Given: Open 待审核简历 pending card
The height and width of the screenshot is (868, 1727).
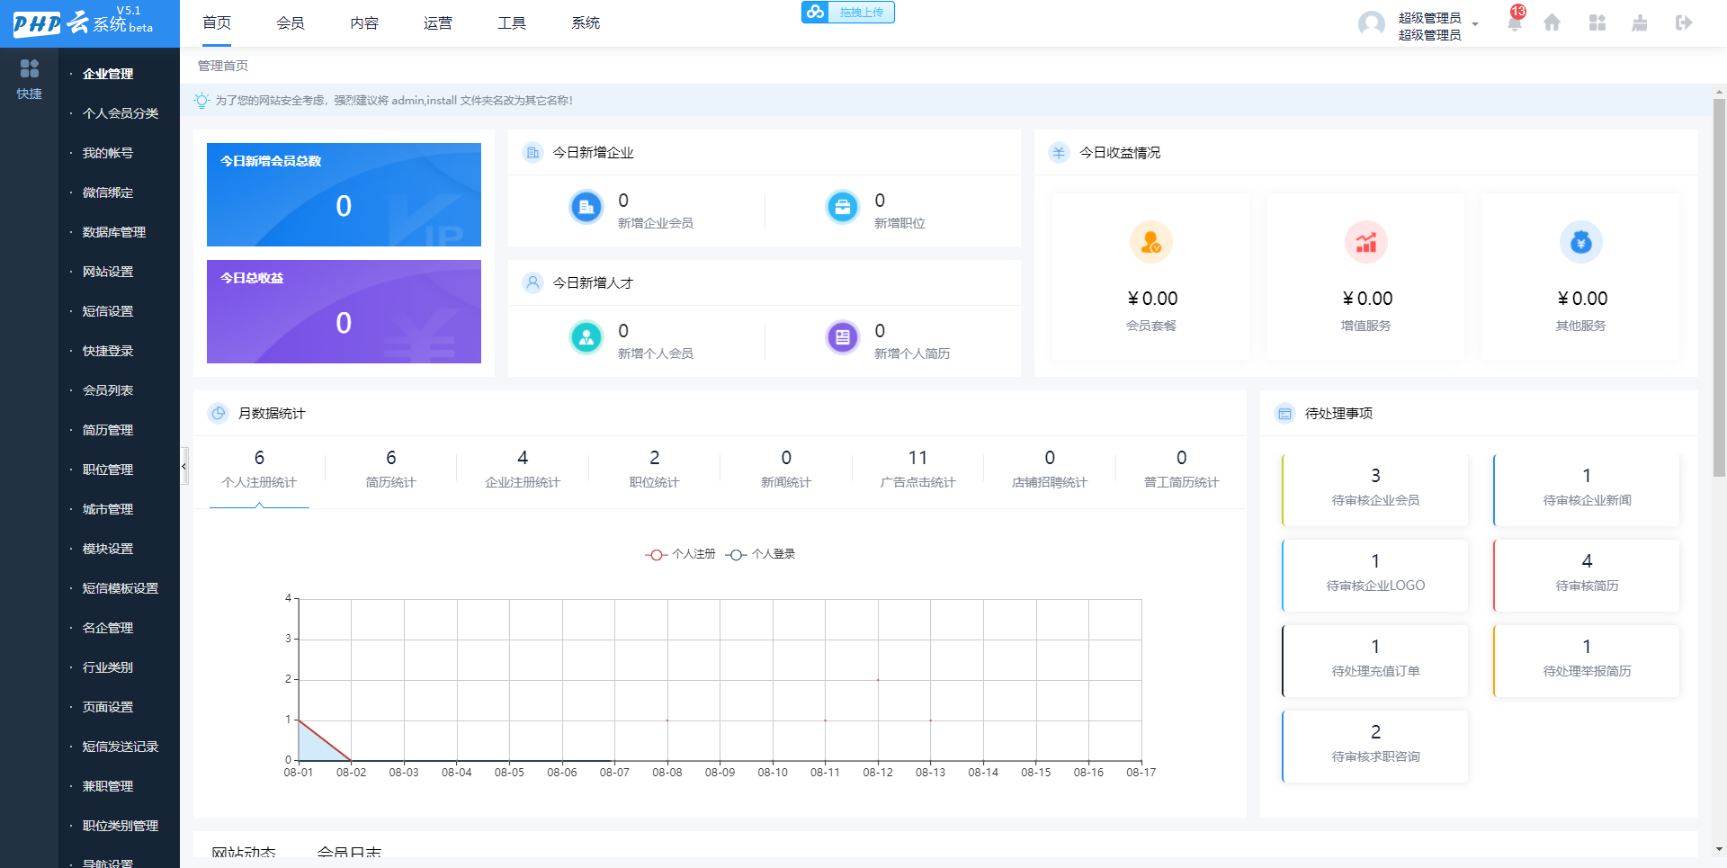Looking at the screenshot, I should tap(1587, 576).
